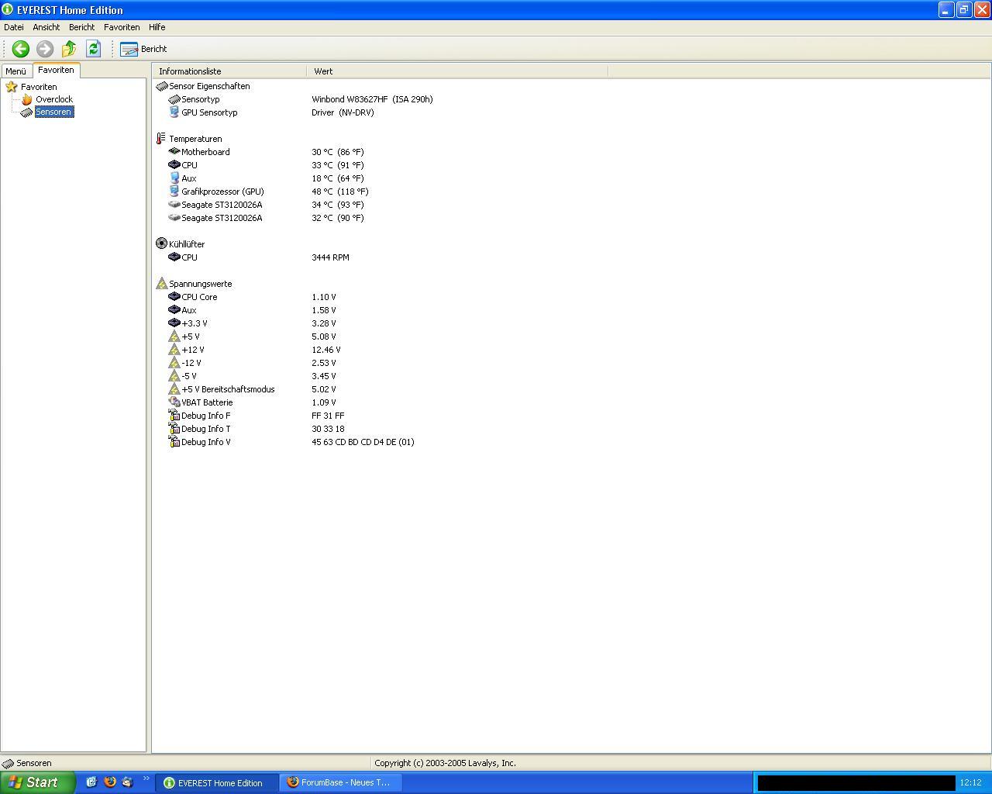Click the green Back arrow icon
The image size is (992, 794).
click(21, 49)
